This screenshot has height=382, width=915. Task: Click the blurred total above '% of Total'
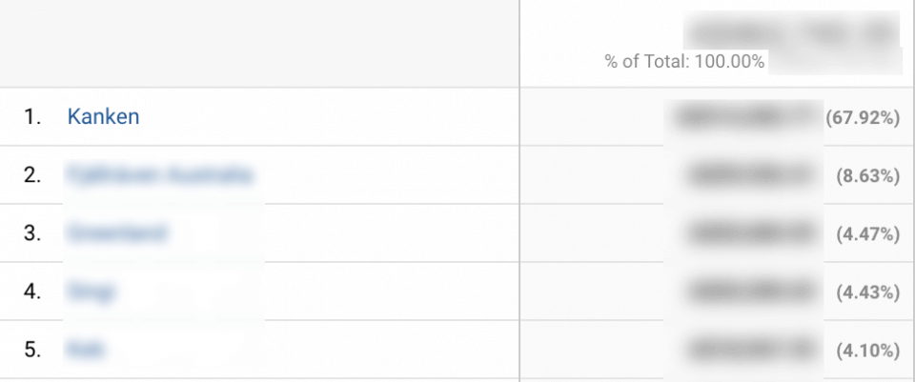point(791,32)
